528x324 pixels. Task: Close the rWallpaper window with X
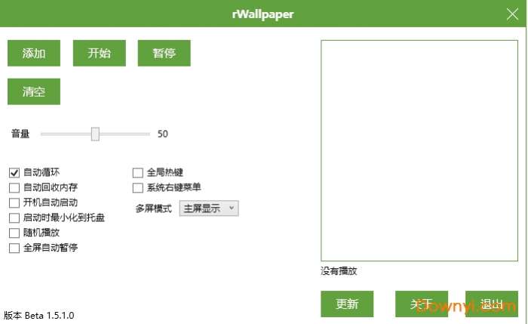pyautogui.click(x=512, y=14)
